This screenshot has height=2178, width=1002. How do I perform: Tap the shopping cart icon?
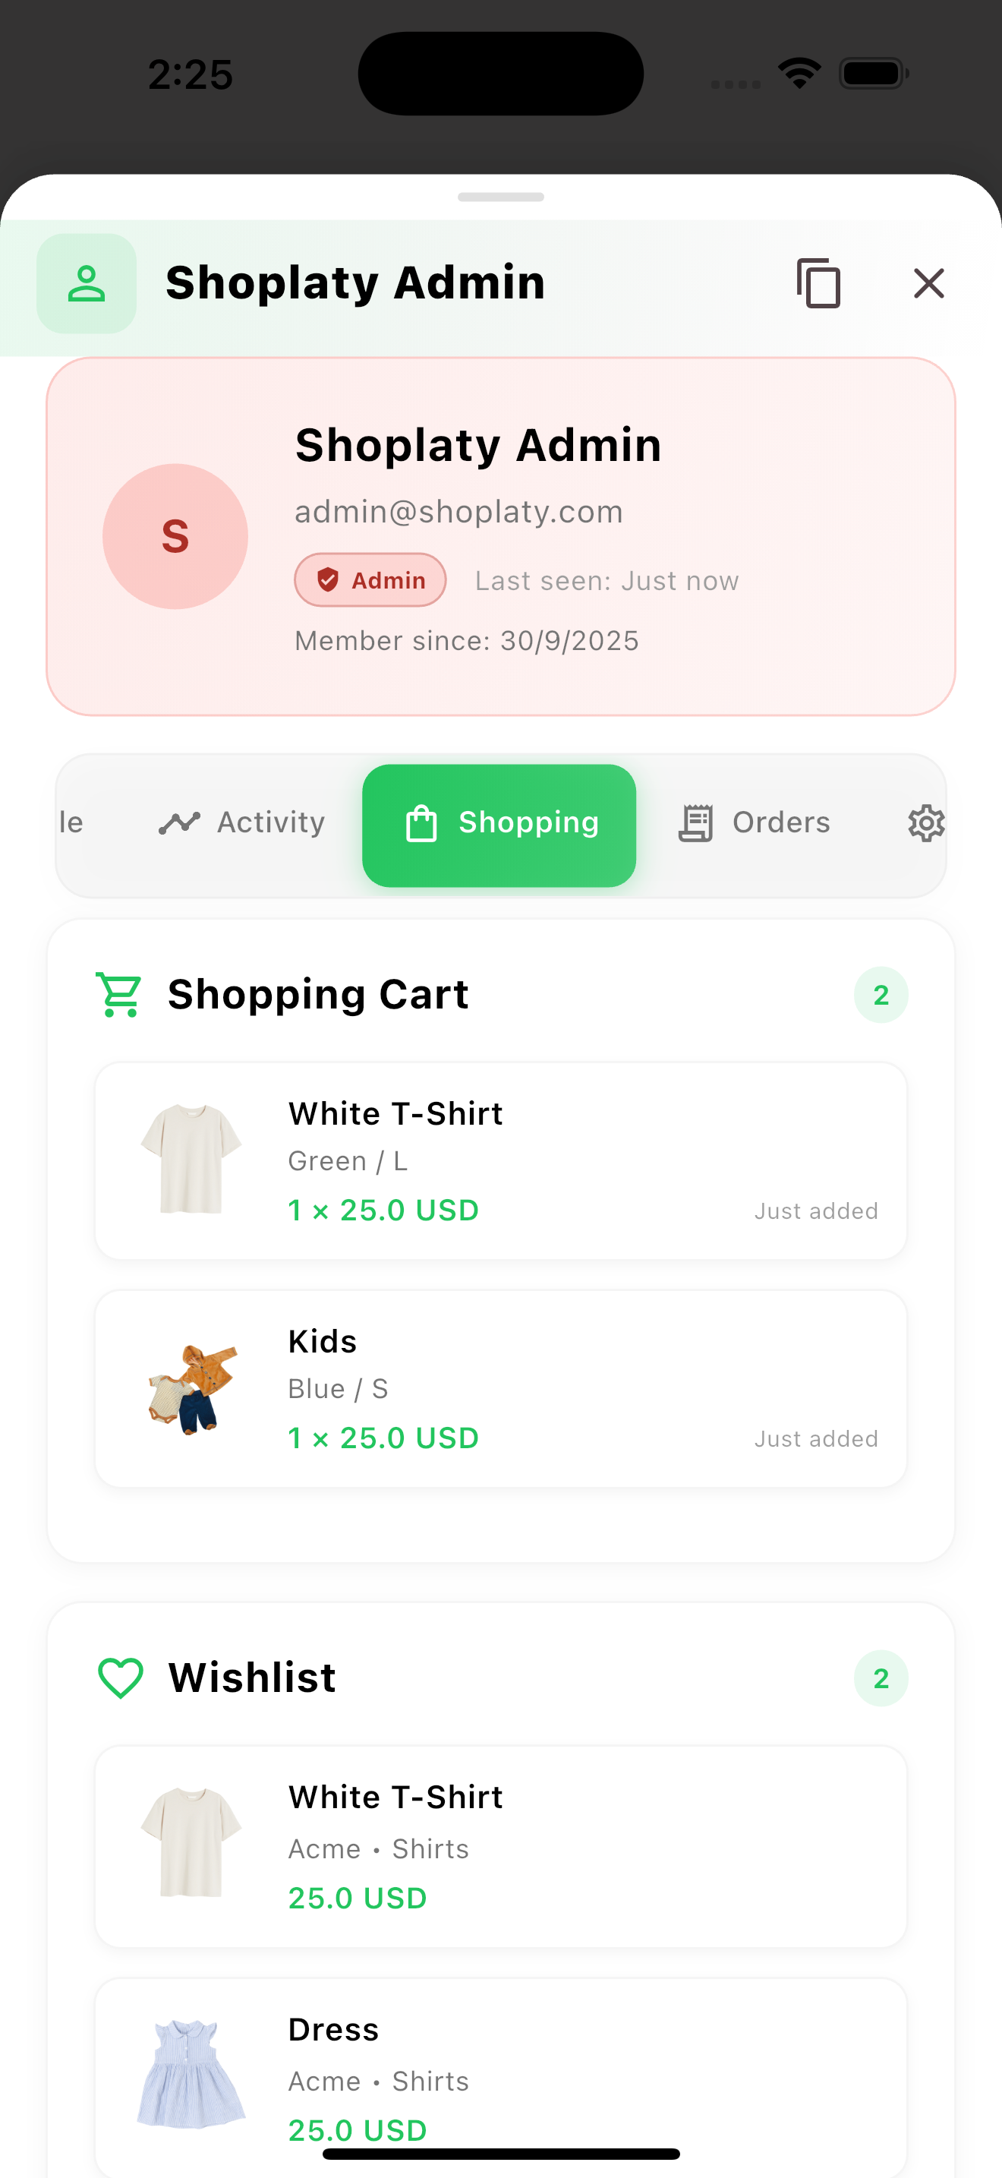(x=119, y=994)
